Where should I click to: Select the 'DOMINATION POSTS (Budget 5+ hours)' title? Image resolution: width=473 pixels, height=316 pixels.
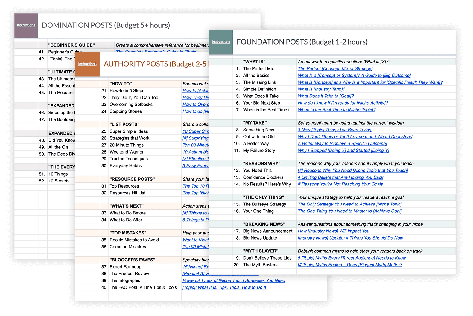(x=106, y=25)
